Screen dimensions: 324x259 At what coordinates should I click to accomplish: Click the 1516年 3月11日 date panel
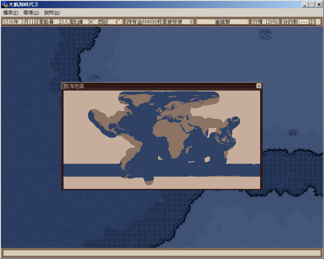[x=21, y=22]
